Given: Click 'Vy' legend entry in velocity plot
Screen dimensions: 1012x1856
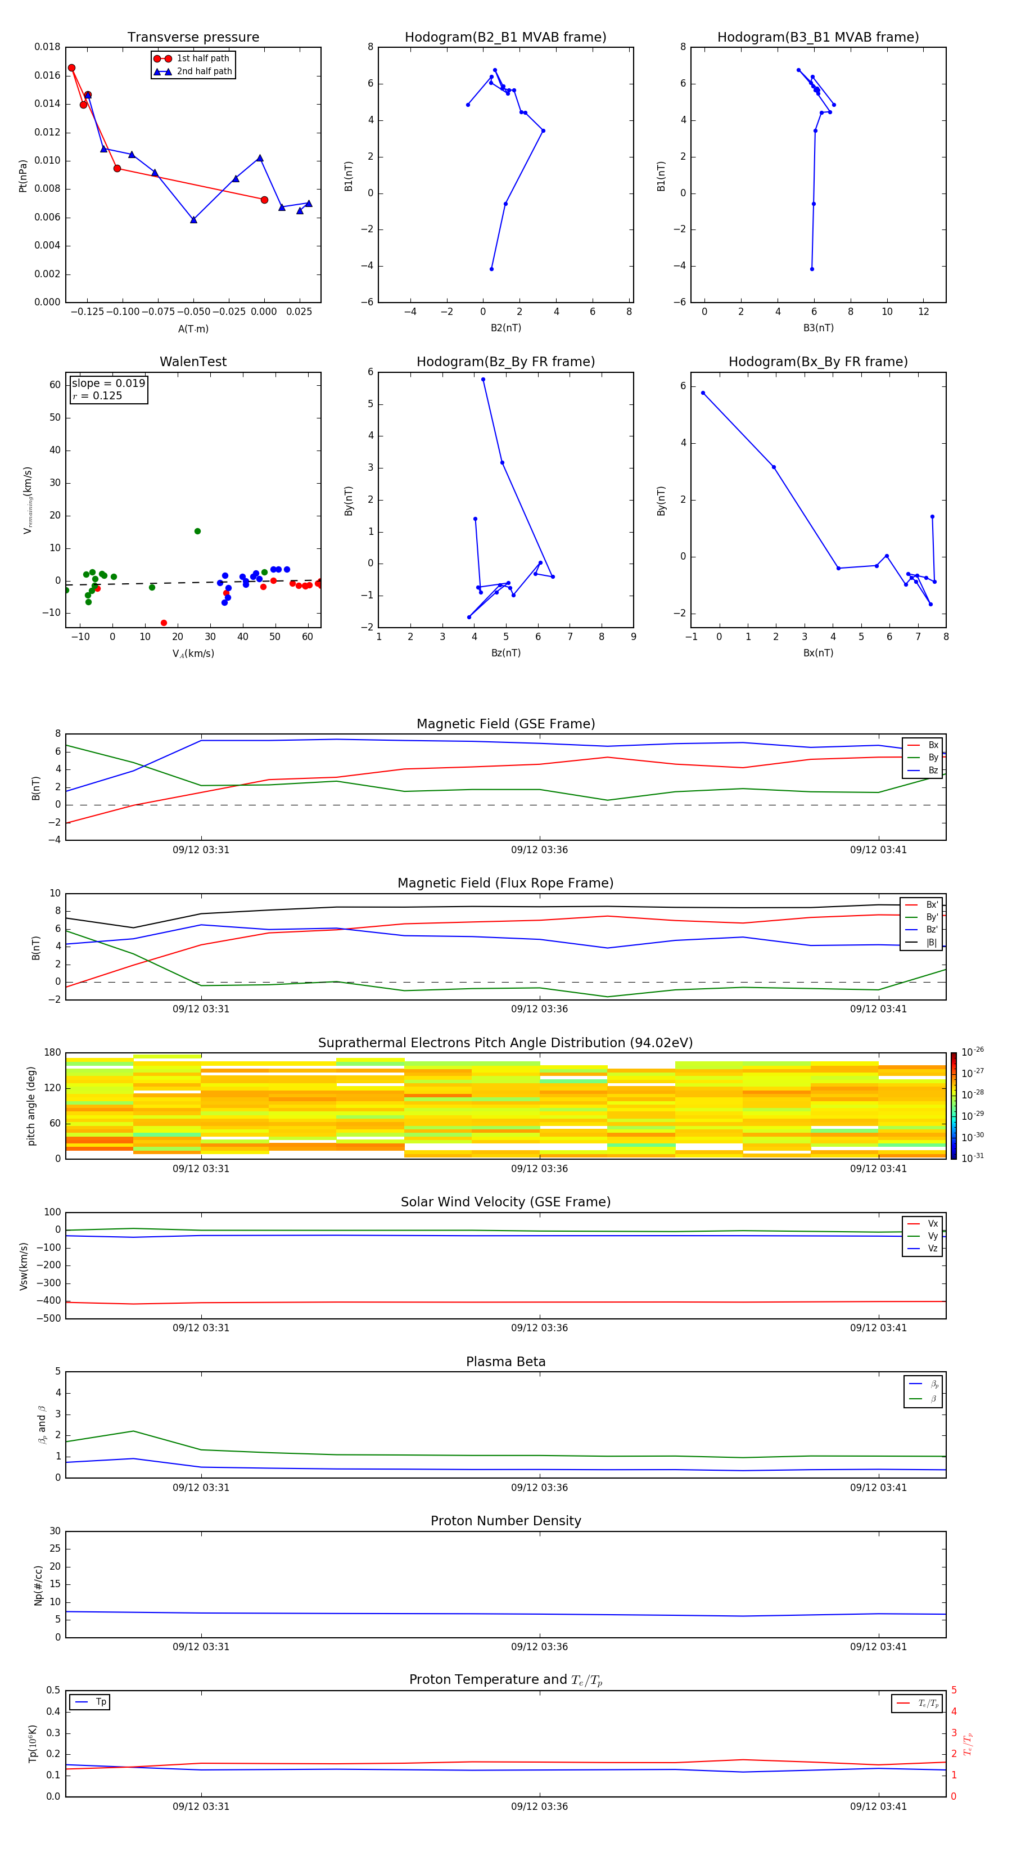Looking at the screenshot, I should [x=923, y=1236].
